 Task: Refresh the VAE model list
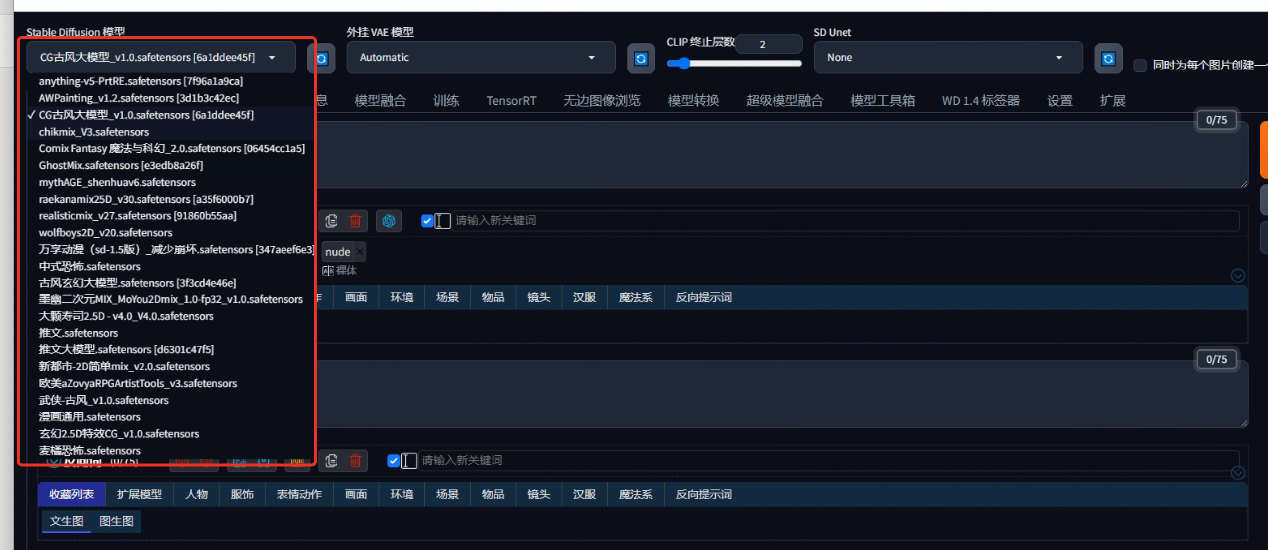tap(641, 59)
